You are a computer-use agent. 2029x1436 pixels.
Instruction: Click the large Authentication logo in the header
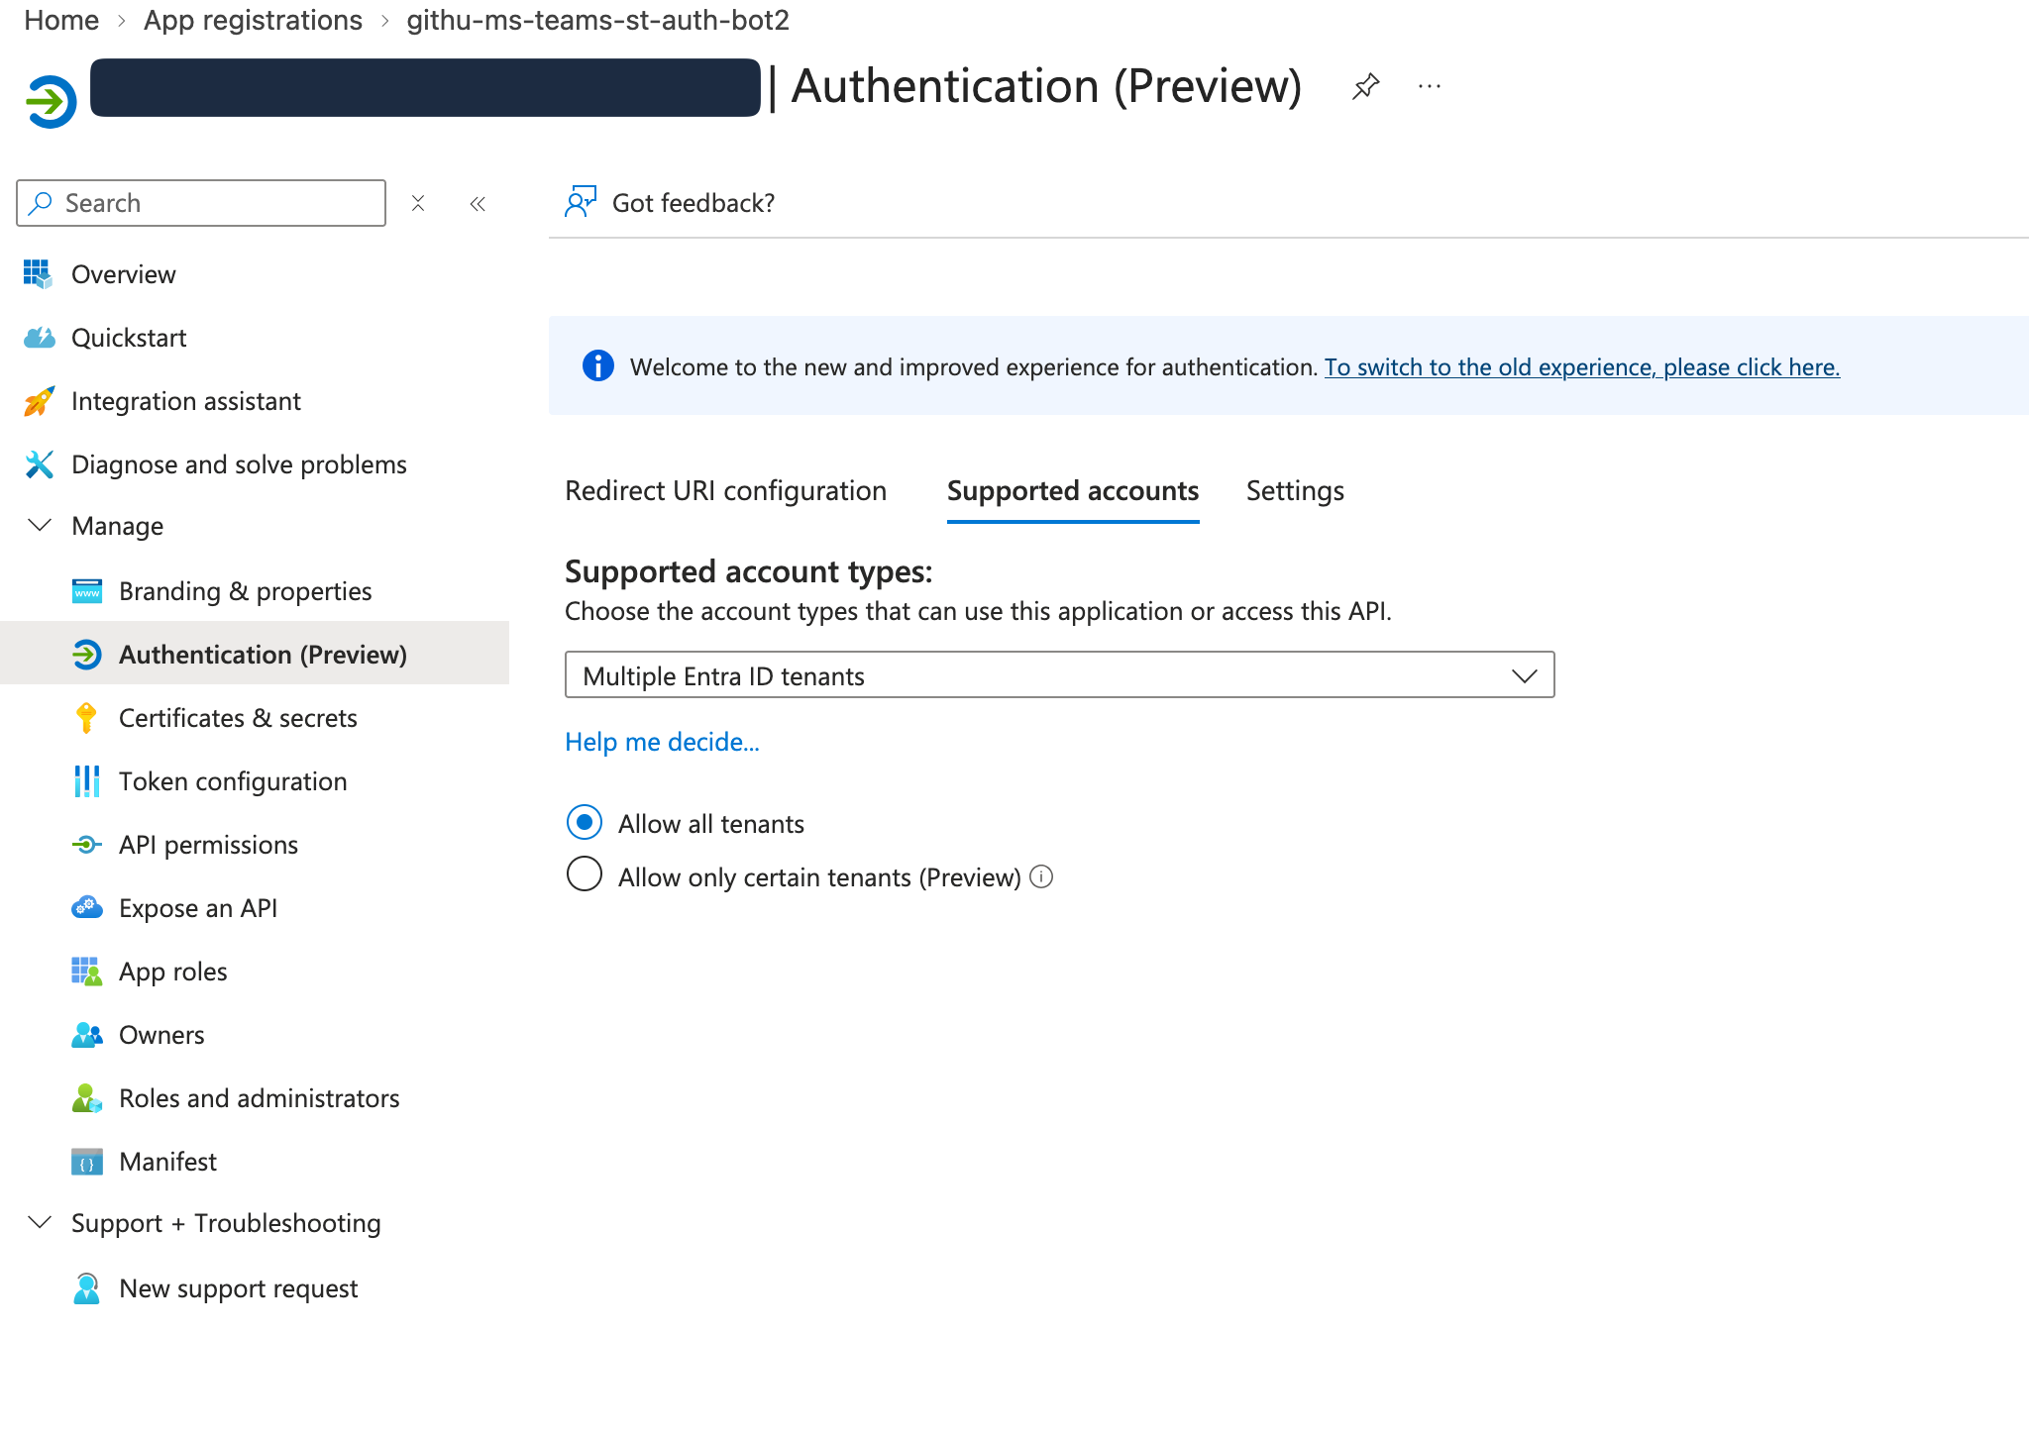pyautogui.click(x=51, y=101)
